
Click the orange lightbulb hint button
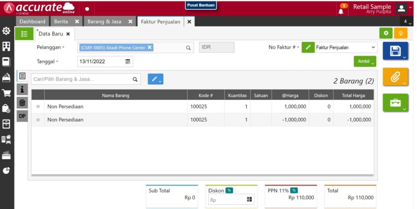click(x=400, y=33)
